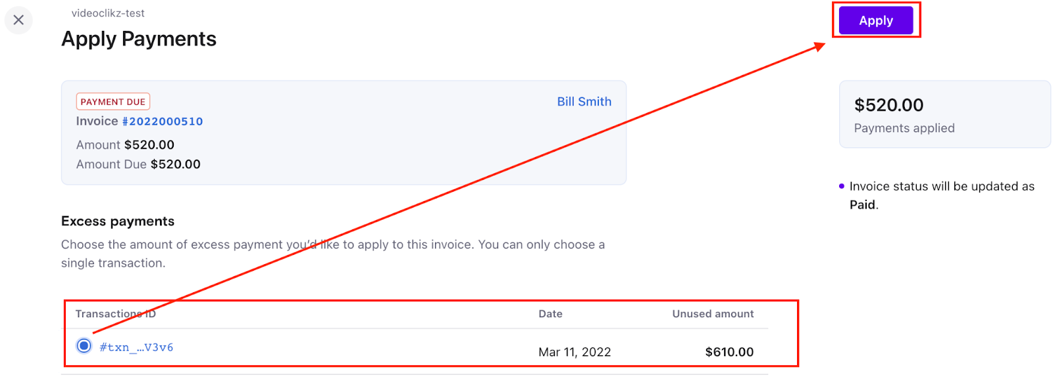
Task: Click the Excess payments heading
Action: (118, 221)
